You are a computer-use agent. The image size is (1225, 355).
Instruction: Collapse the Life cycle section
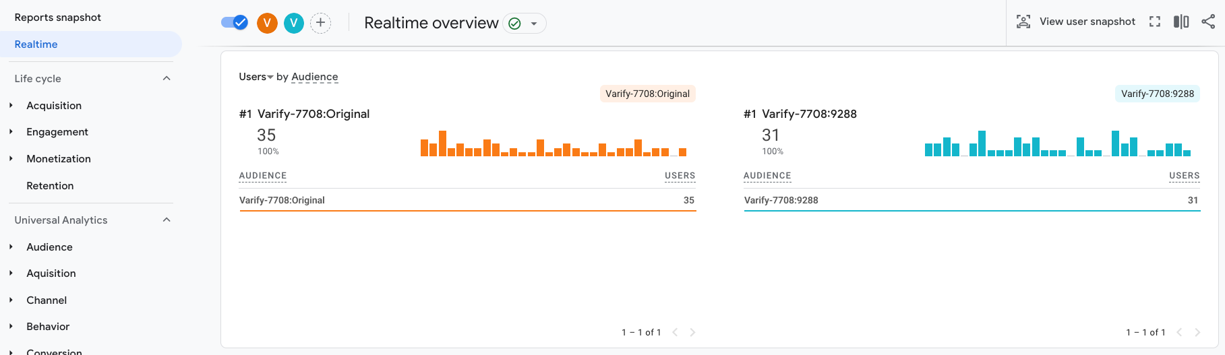pos(167,78)
